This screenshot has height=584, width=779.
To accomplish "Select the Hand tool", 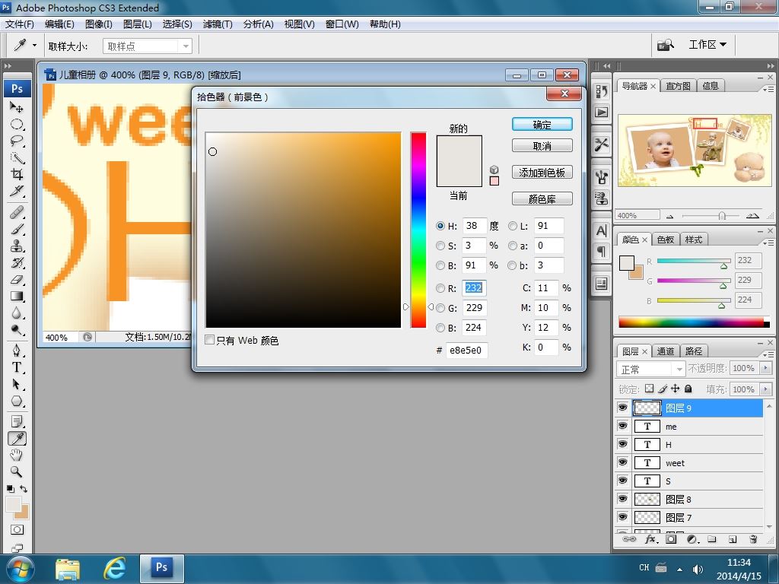I will tap(17, 455).
